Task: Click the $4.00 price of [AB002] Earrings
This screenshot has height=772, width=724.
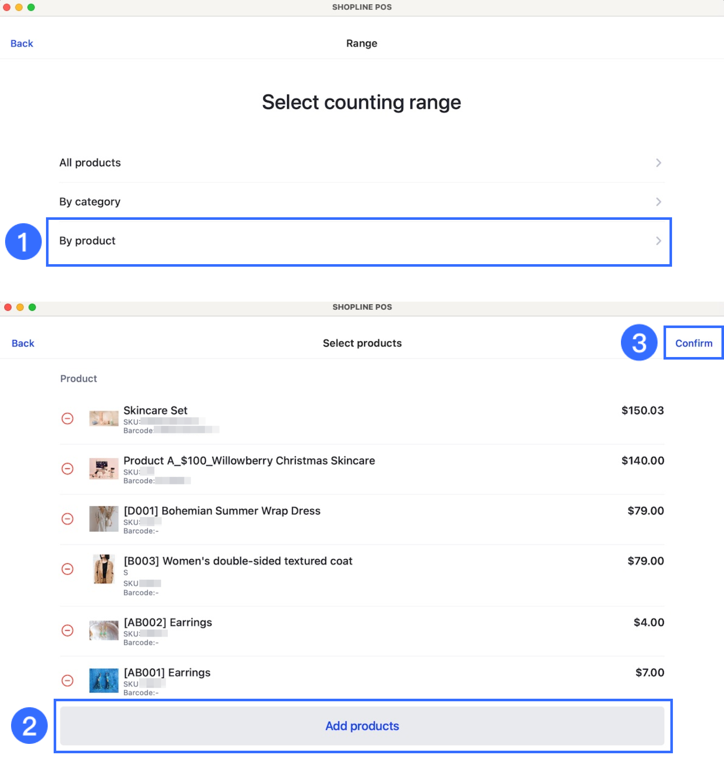Action: 649,622
